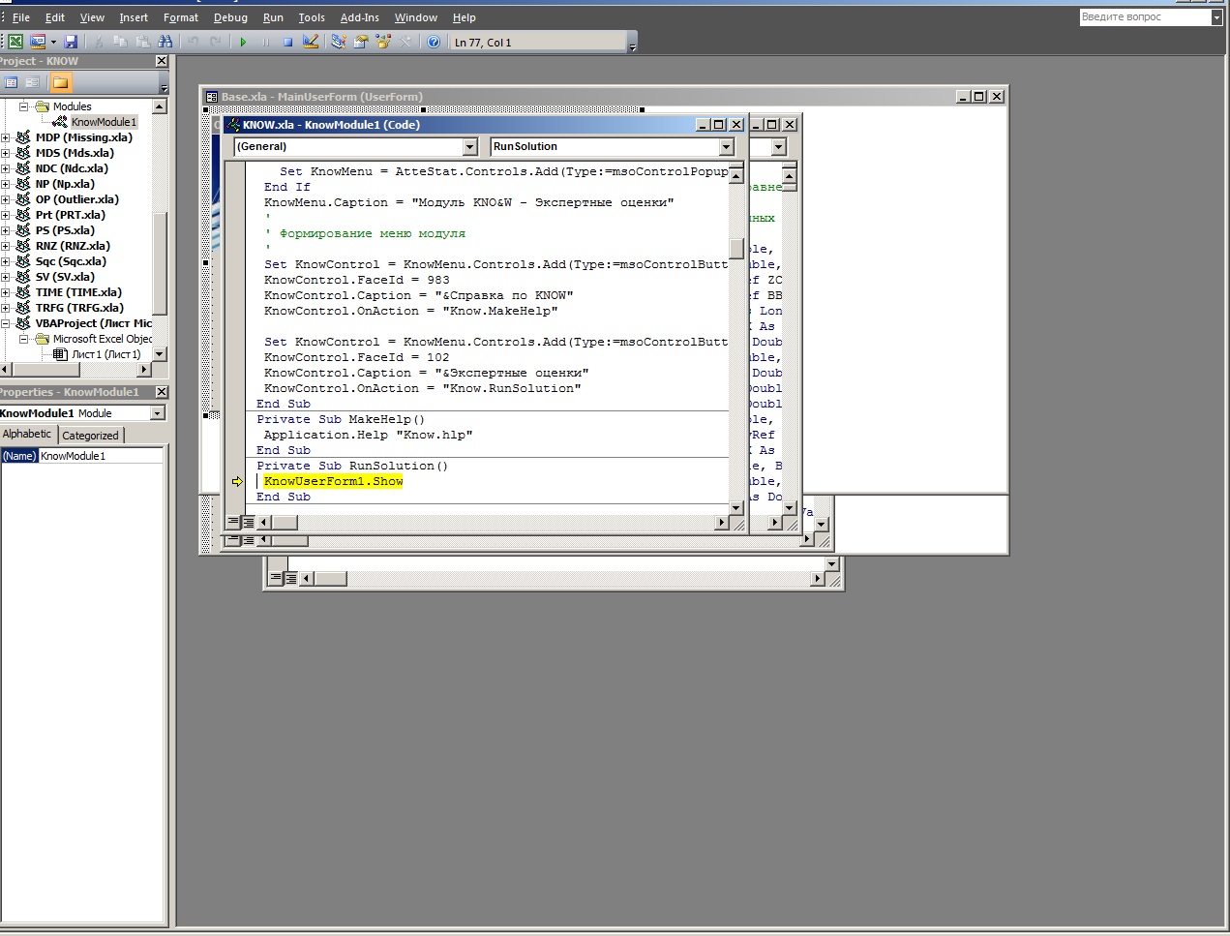Toggle Folders view in Project panel
The height and width of the screenshot is (936, 1230).
click(60, 82)
